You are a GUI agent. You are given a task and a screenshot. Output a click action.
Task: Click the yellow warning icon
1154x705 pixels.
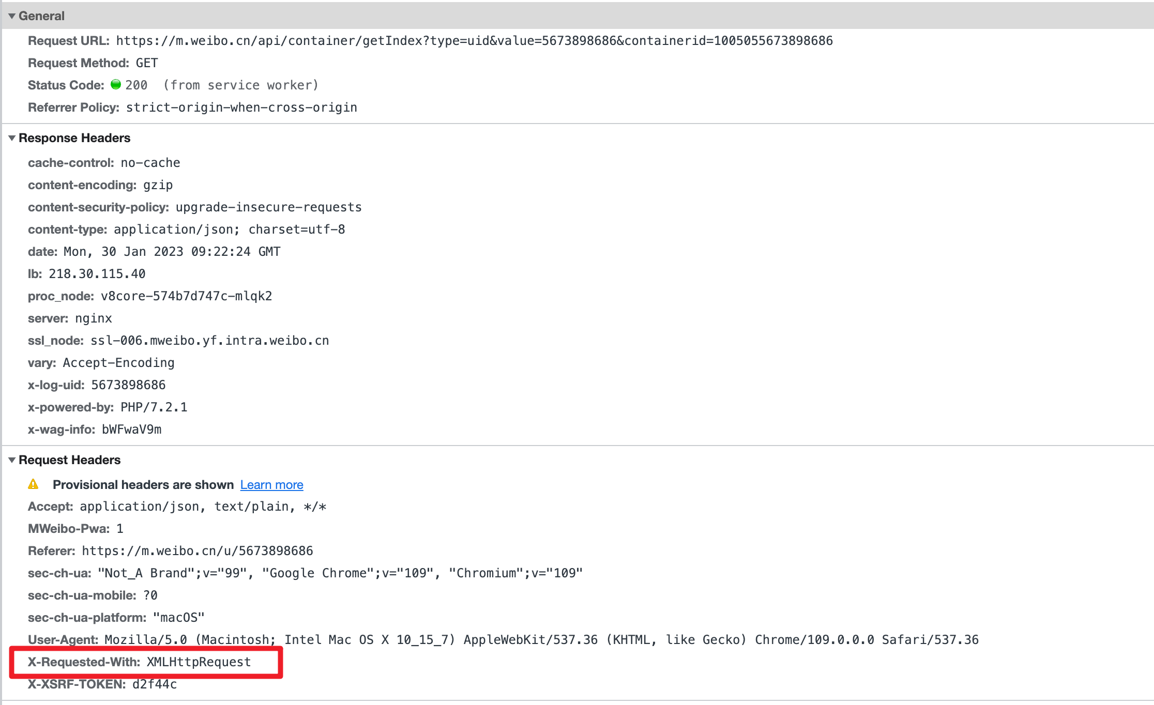pyautogui.click(x=33, y=484)
